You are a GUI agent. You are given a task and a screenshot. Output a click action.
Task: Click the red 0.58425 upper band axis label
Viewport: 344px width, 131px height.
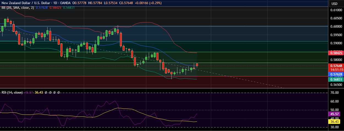point(336,53)
